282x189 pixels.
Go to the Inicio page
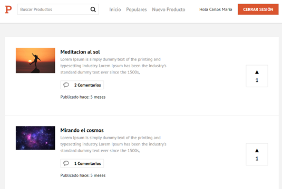coord(115,9)
